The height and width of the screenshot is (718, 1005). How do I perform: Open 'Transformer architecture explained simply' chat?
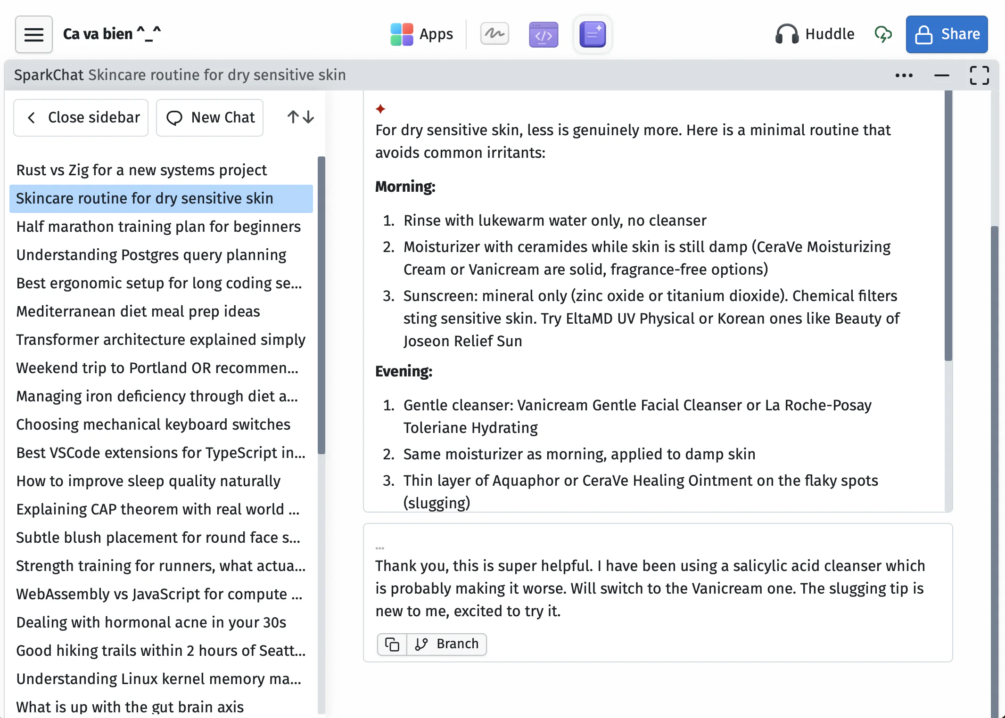[x=161, y=340]
